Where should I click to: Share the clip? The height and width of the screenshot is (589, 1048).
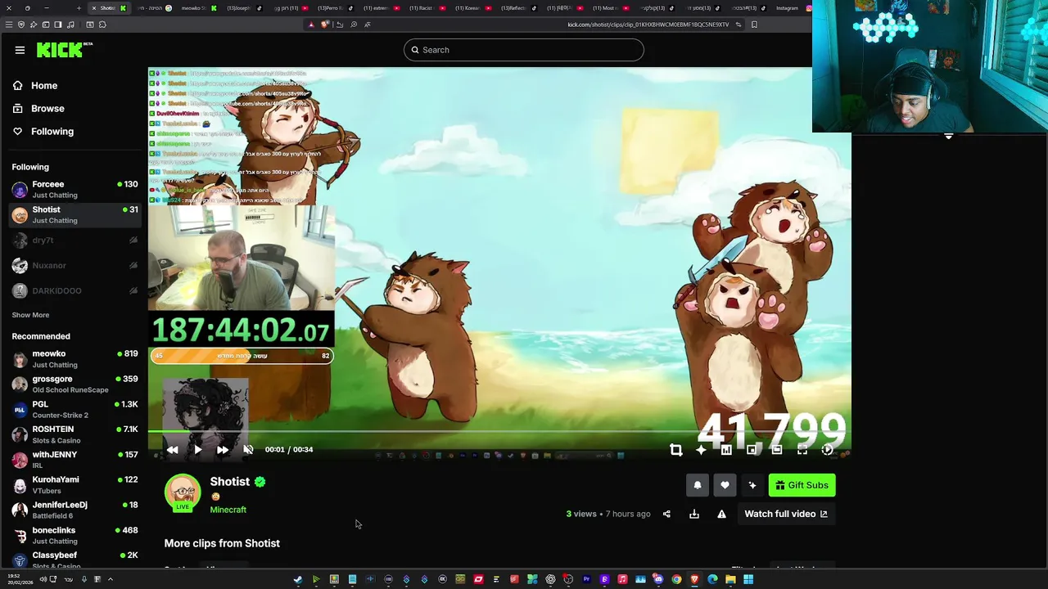click(x=666, y=514)
